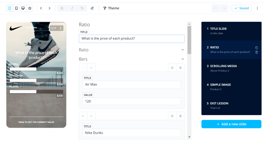Move Air Max bar down

91,68
